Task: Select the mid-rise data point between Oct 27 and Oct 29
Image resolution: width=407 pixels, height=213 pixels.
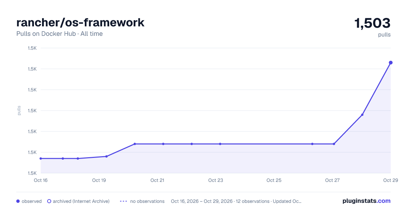Action: [x=362, y=115]
